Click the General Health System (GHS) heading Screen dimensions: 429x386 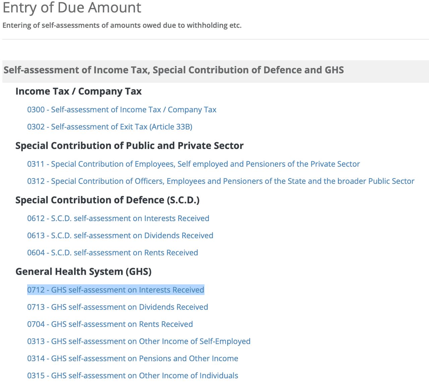(83, 271)
